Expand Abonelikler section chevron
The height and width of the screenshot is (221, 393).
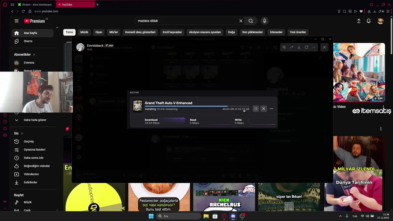point(34,55)
